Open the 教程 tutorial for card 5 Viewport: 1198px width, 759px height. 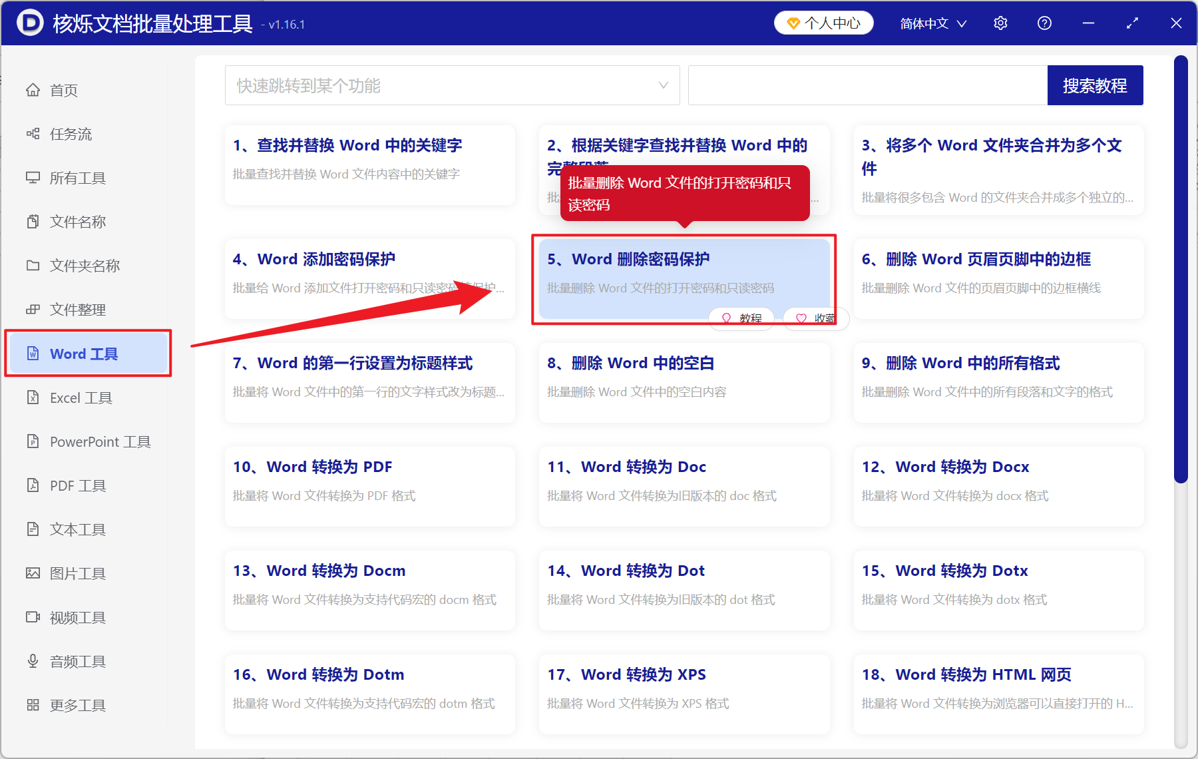pyautogui.click(x=741, y=318)
